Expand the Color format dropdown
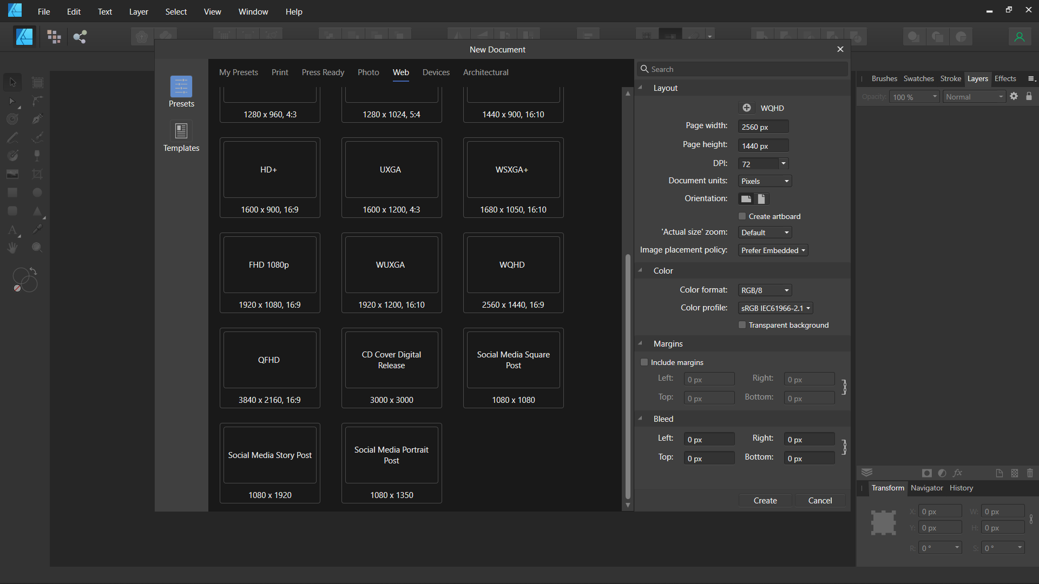 tap(765, 290)
